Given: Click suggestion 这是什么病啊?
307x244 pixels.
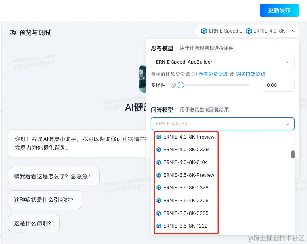Looking at the screenshot, I should click(34, 223).
